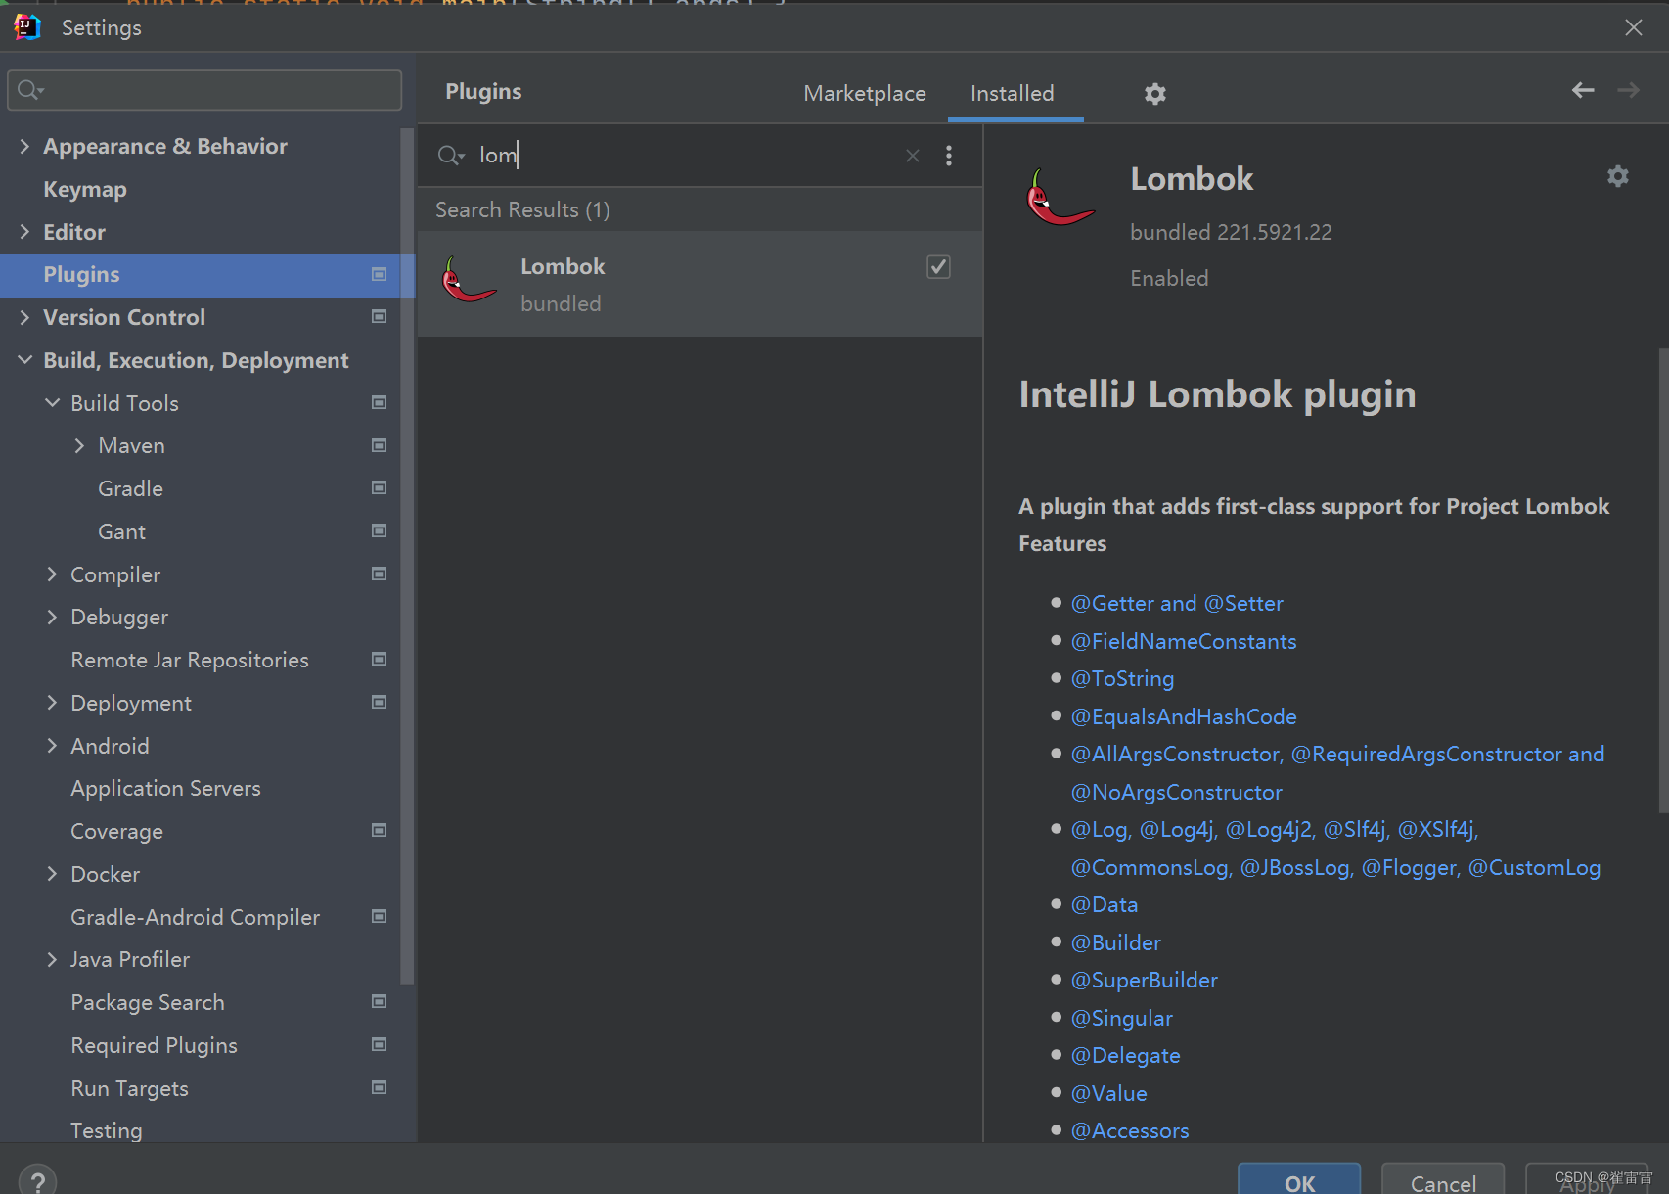Click project-level marker icon beside Gant
This screenshot has width=1669, height=1194.
380,530
